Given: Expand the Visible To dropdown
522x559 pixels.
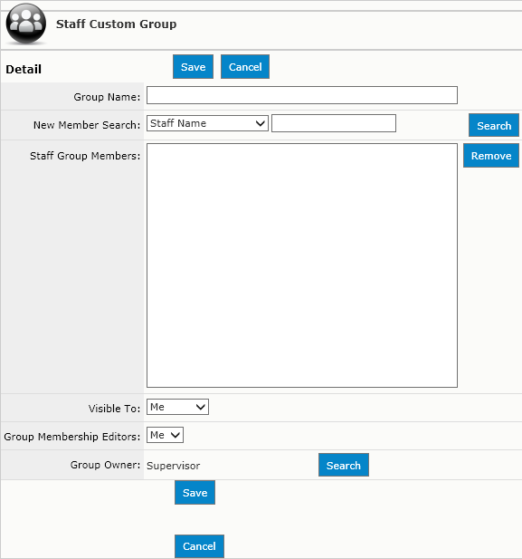Looking at the screenshot, I should 177,407.
